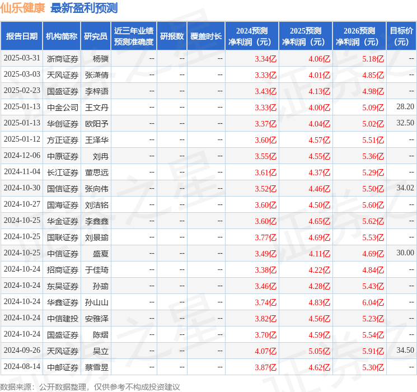This screenshot has width=417, height=392.
Task: Click 国联证券 institution cell
Action: click(x=63, y=237)
